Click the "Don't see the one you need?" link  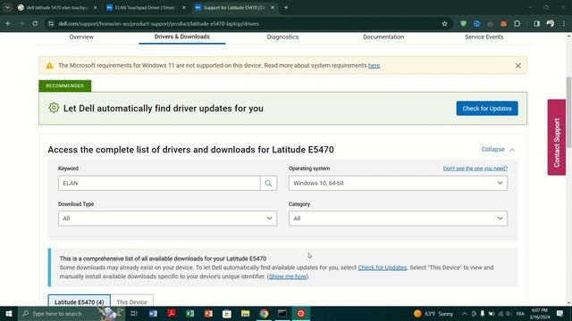pos(475,169)
